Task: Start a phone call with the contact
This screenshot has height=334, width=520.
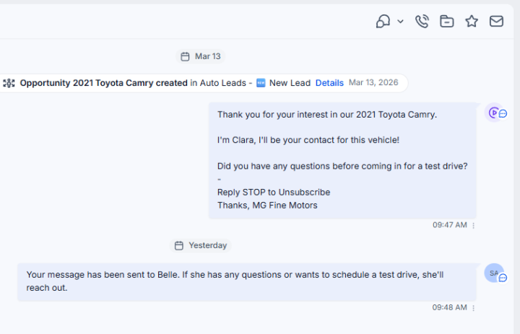Action: [x=422, y=22]
